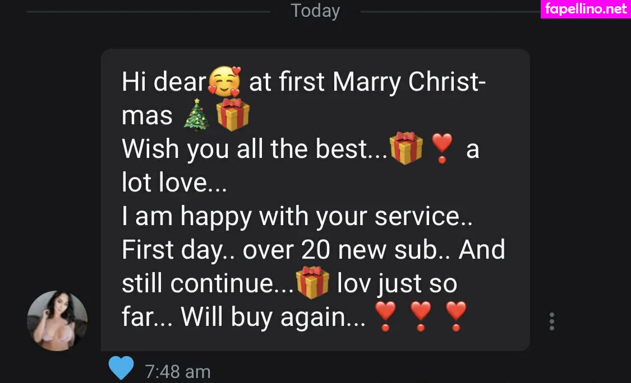This screenshot has height=383, width=631.
Task: Click the "Today" date separator label
Action: pyautogui.click(x=315, y=11)
